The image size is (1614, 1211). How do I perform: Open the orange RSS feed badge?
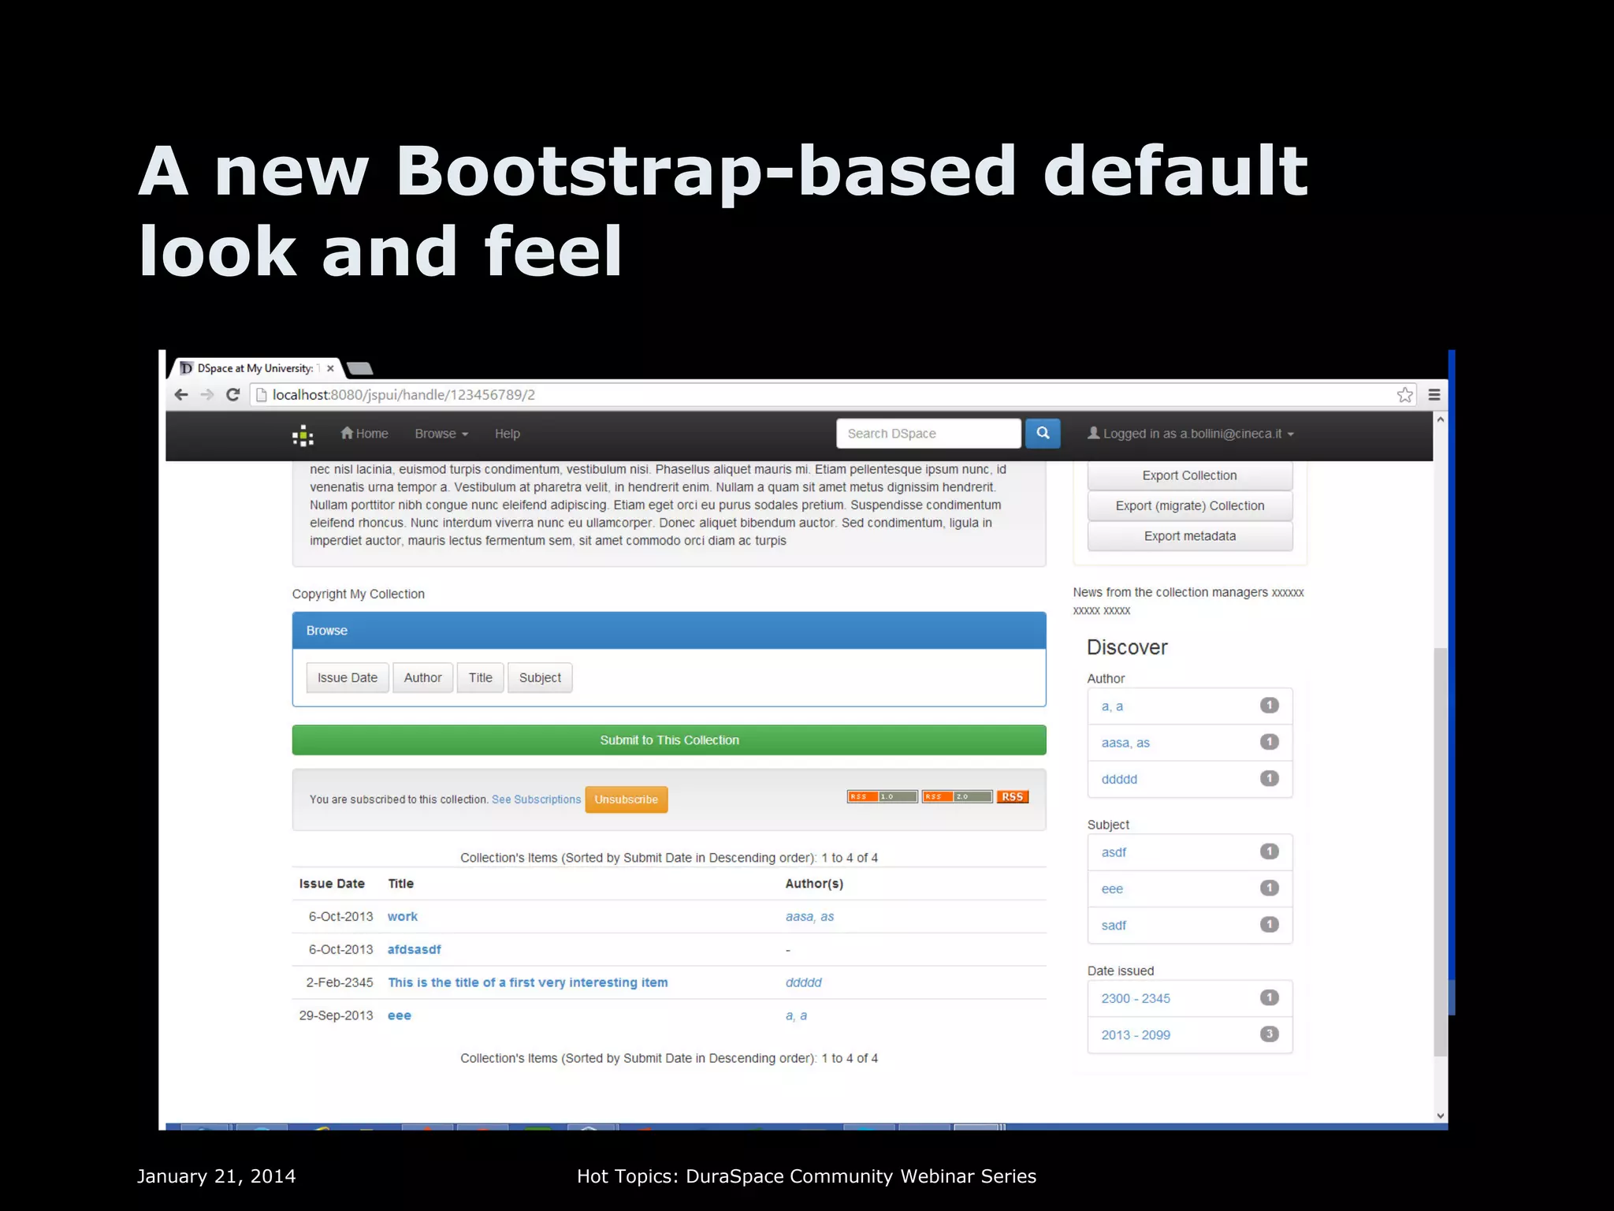coord(1013,796)
